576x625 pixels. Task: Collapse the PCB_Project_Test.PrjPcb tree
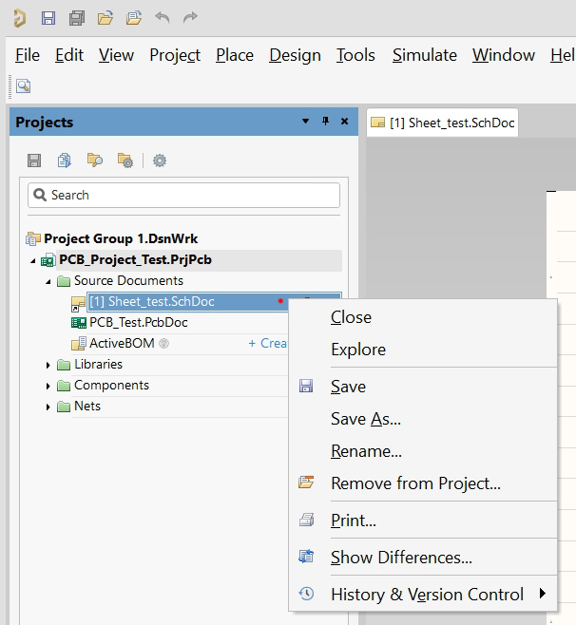click(33, 261)
